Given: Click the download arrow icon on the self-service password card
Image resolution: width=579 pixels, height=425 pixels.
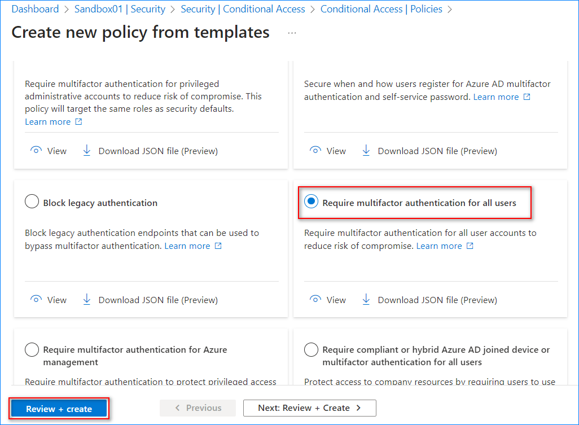Looking at the screenshot, I should (x=366, y=151).
